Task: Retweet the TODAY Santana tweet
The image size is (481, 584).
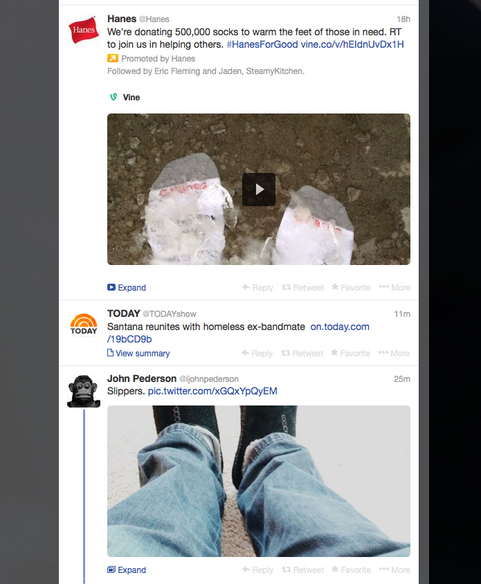Action: (x=302, y=354)
